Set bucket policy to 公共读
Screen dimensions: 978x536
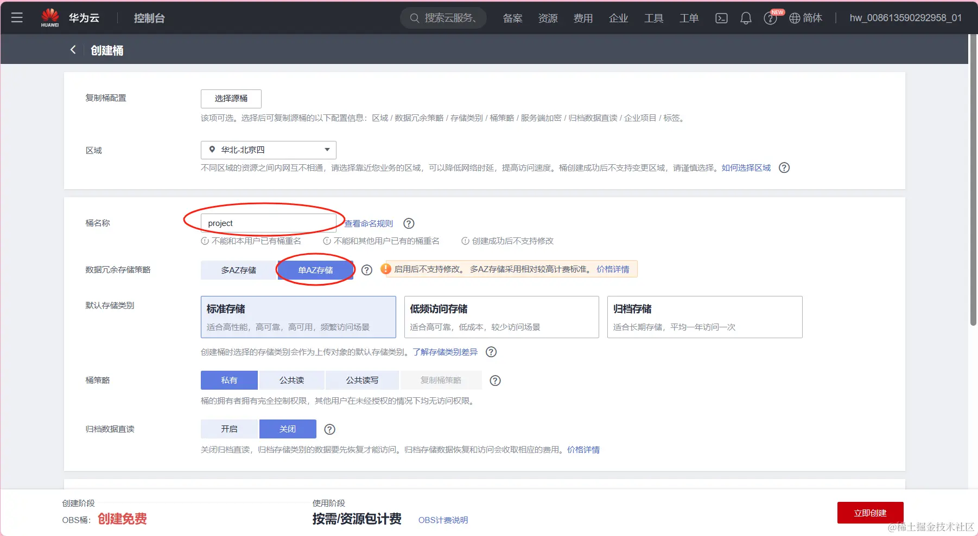292,380
